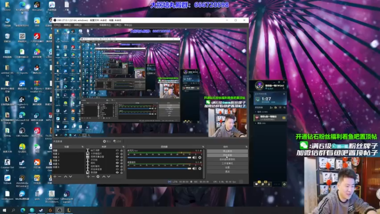Move the selected source down
380x214 pixels.
[109, 176]
